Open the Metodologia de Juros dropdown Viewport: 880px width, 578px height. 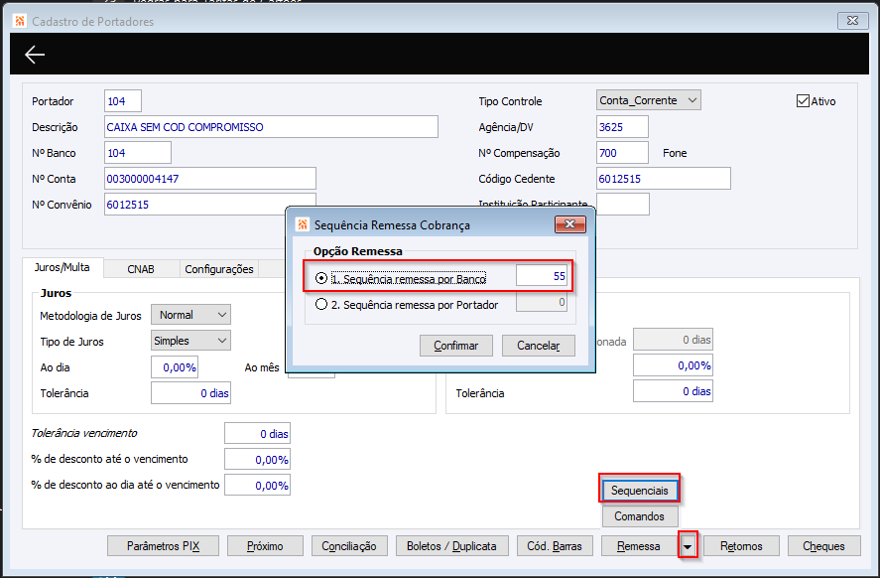(x=190, y=315)
